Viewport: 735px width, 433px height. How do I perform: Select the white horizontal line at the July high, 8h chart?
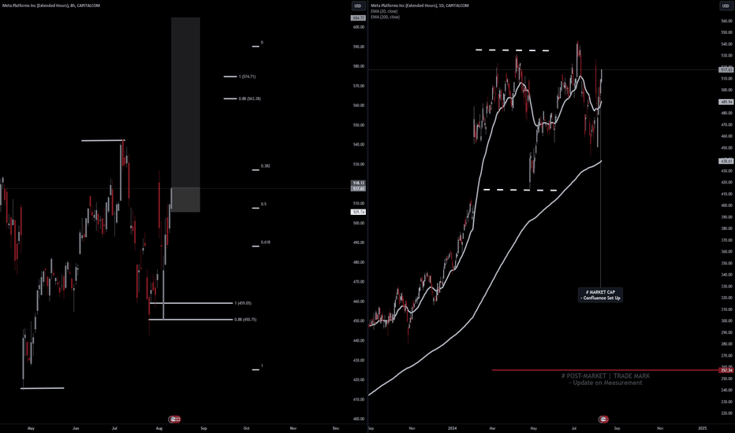click(x=103, y=140)
